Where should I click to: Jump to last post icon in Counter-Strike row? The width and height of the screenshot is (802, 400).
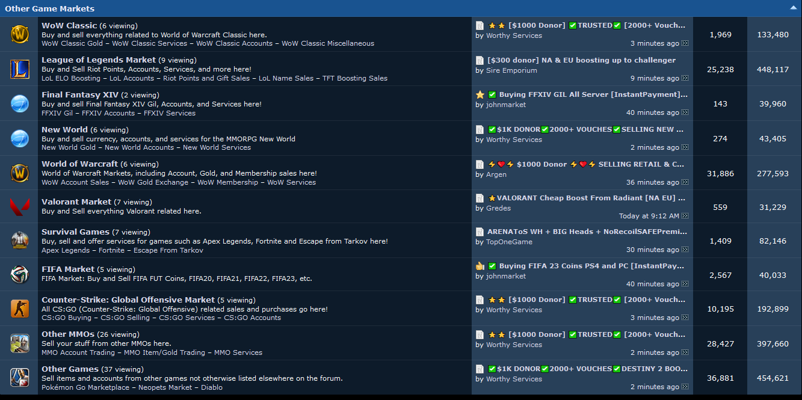[685, 318]
